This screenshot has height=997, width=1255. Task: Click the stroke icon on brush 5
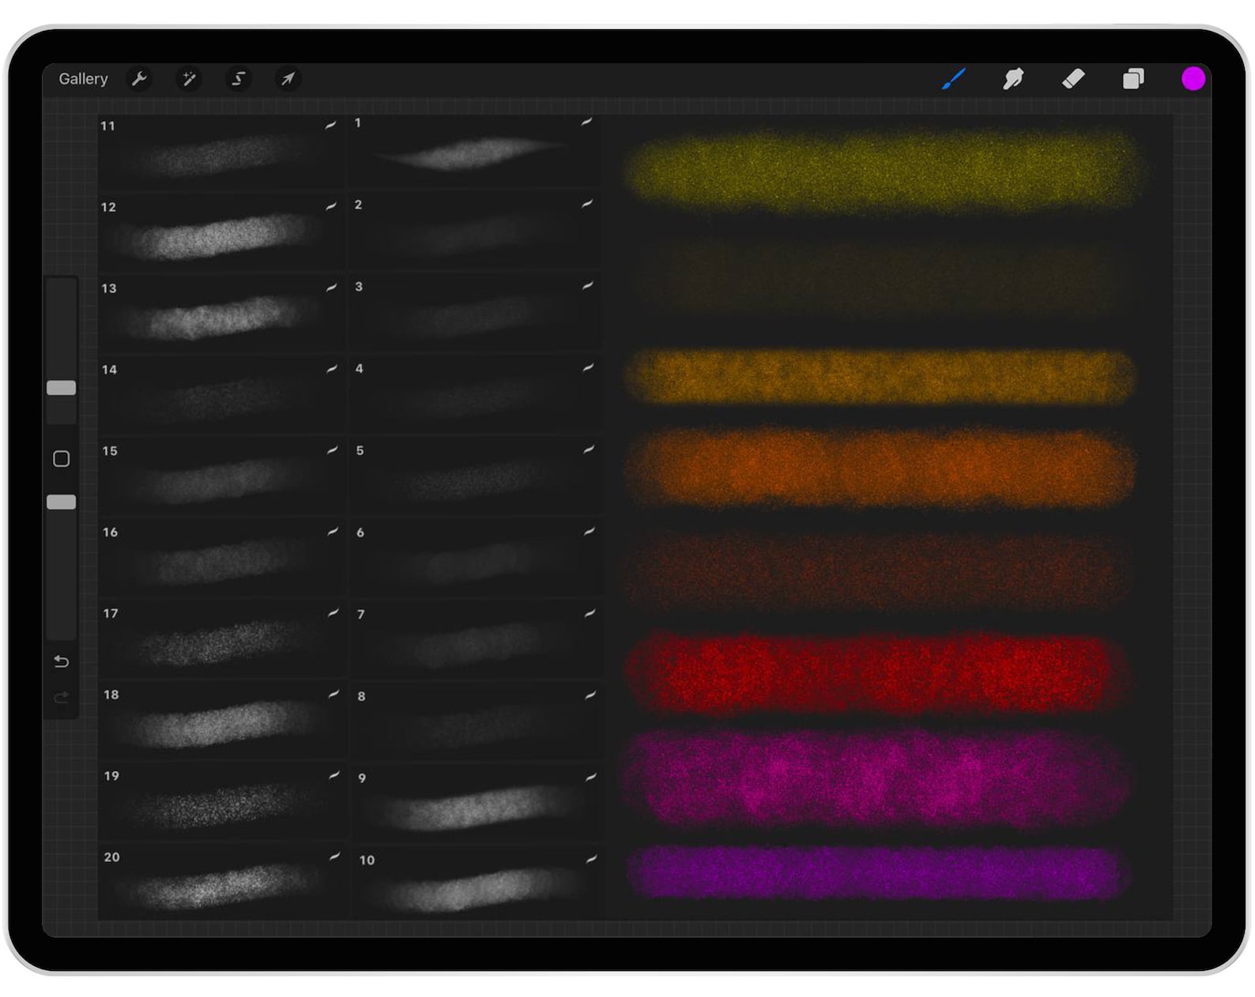pyautogui.click(x=589, y=450)
